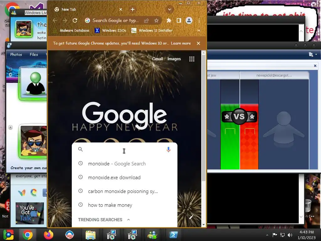Open the Photos tab in Messenger window

tap(16, 55)
